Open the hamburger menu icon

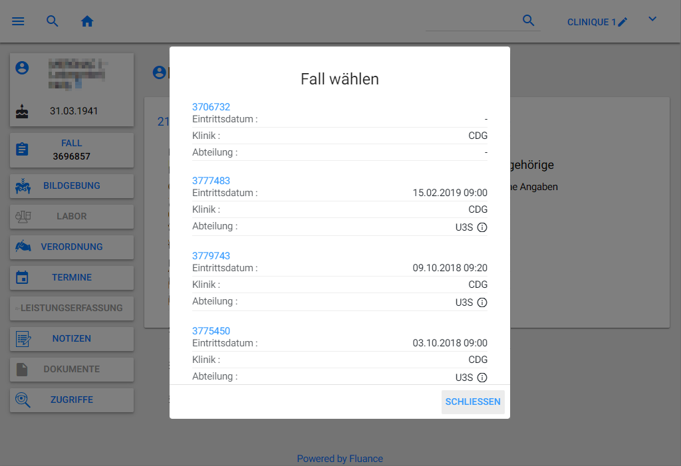(18, 21)
